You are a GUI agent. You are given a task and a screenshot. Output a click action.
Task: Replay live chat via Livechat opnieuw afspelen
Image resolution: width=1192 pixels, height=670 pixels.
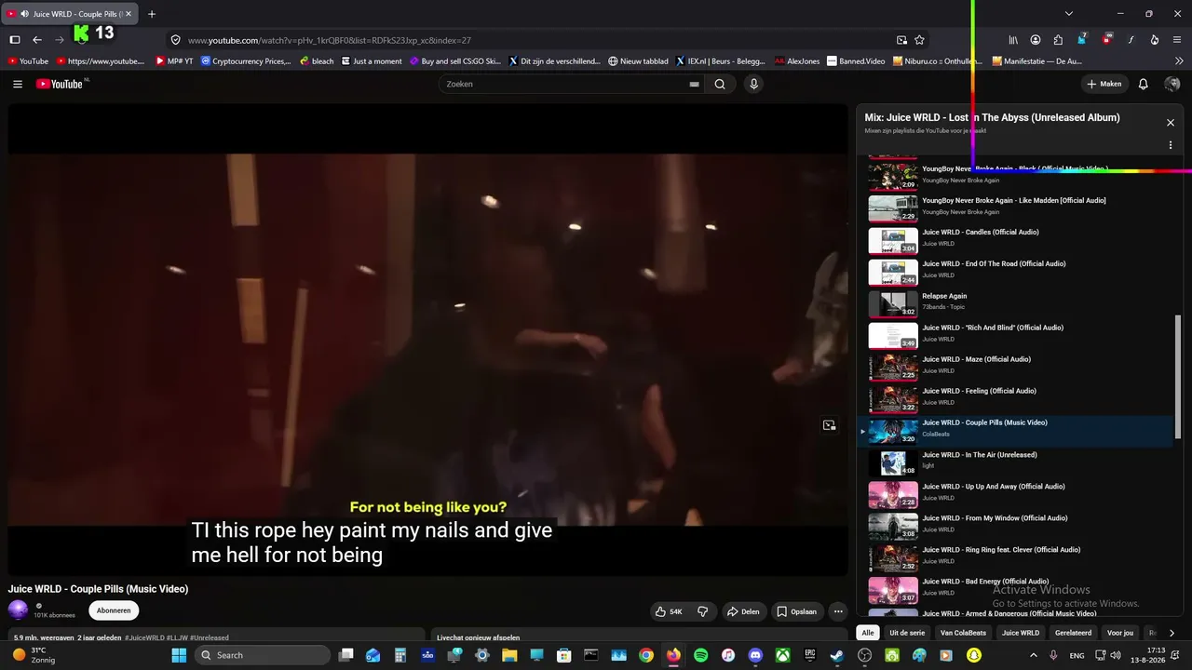[x=478, y=637]
